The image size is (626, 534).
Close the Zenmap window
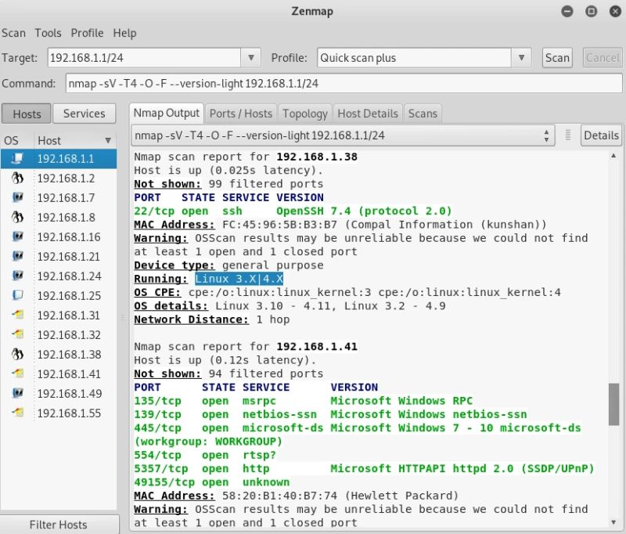click(x=615, y=11)
